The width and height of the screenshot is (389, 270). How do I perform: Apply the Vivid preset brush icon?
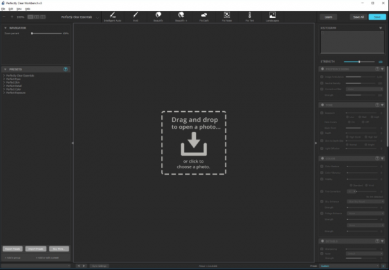(135, 15)
